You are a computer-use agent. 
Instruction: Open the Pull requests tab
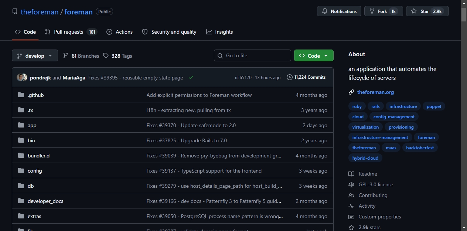(x=71, y=32)
